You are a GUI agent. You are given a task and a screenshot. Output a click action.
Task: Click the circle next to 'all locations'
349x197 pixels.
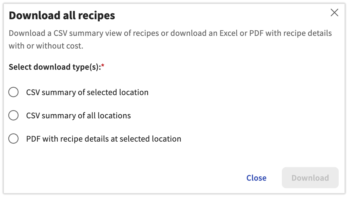coord(13,115)
